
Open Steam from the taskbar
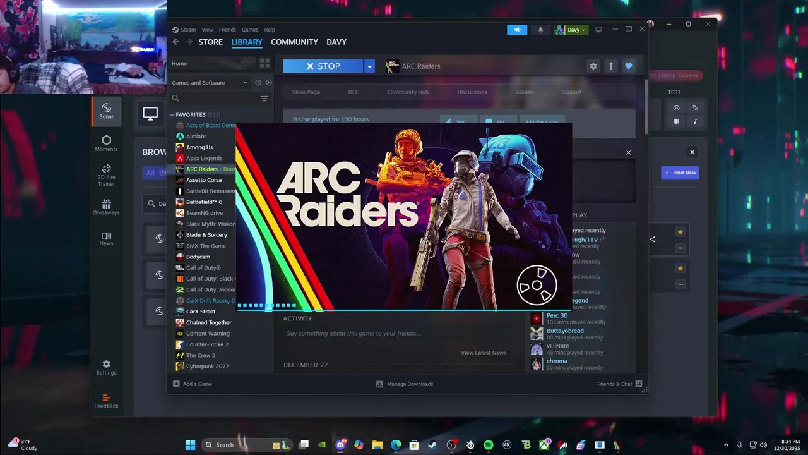tap(432, 445)
